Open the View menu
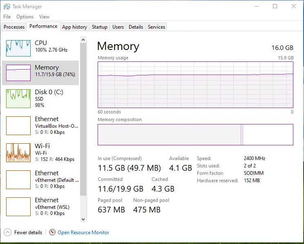This screenshot has width=304, height=244. click(44, 17)
